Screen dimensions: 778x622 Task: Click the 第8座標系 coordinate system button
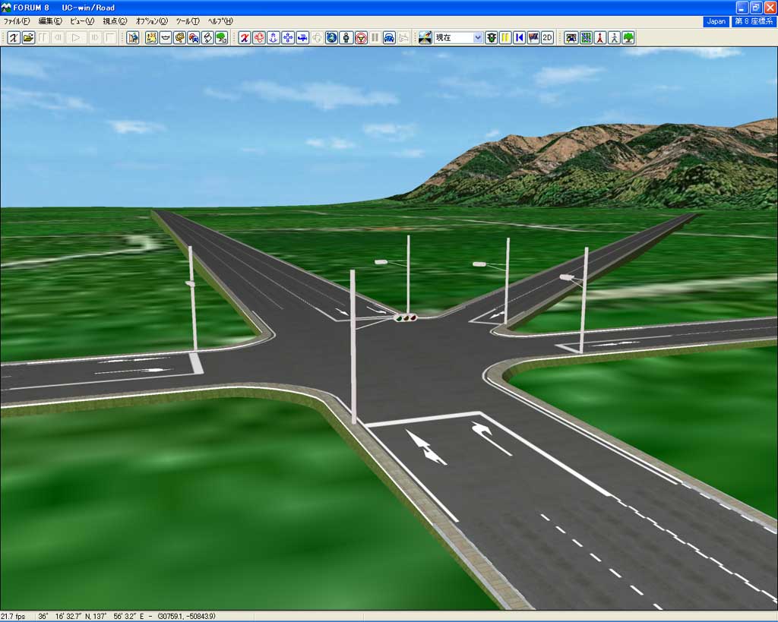point(754,21)
